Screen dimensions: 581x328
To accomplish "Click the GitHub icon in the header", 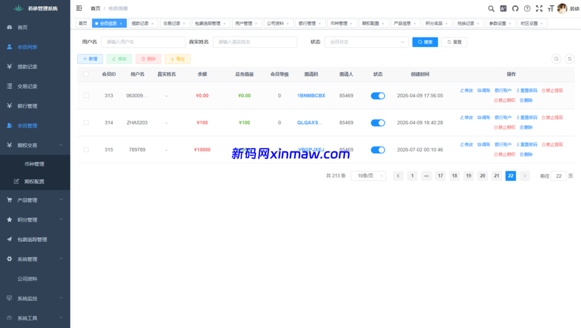I will pos(515,9).
